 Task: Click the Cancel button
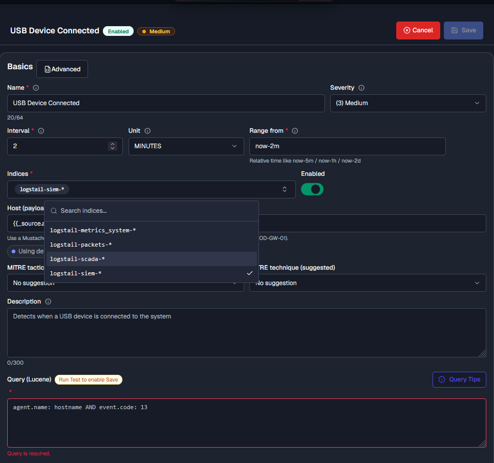coord(418,30)
